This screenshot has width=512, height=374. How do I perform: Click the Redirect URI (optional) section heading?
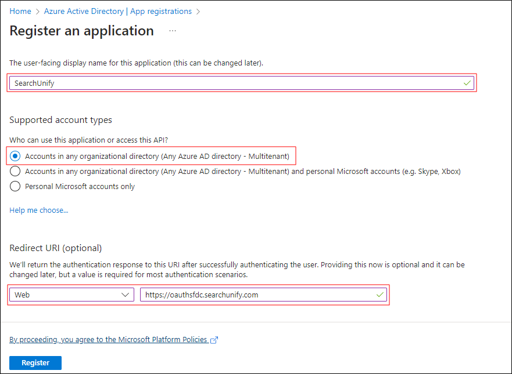click(56, 248)
